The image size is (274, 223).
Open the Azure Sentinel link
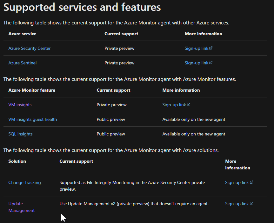(22, 62)
